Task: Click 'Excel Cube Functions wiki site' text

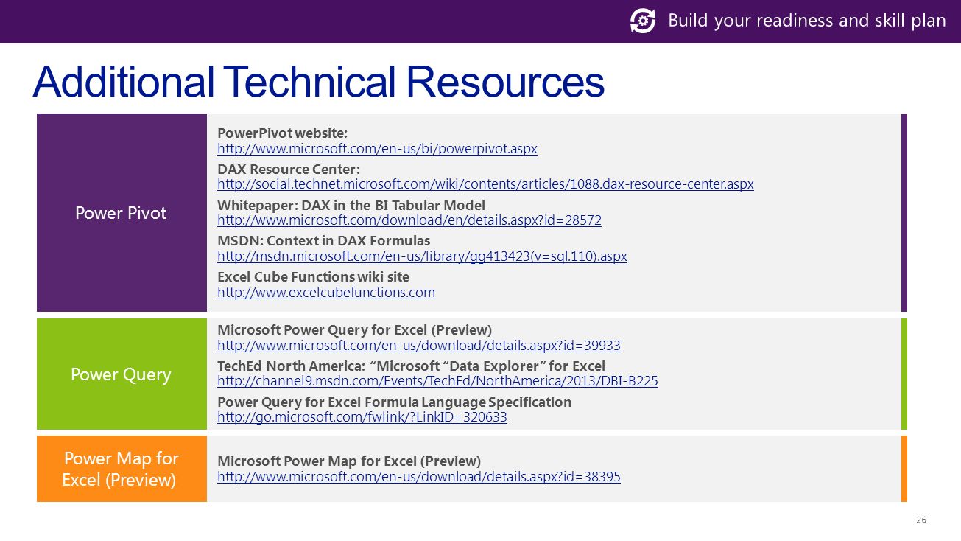Action: point(314,276)
